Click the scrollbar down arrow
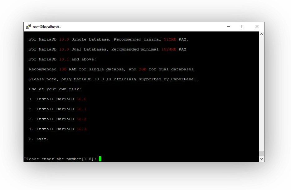Viewport: 291px width, 190px height. [261, 159]
